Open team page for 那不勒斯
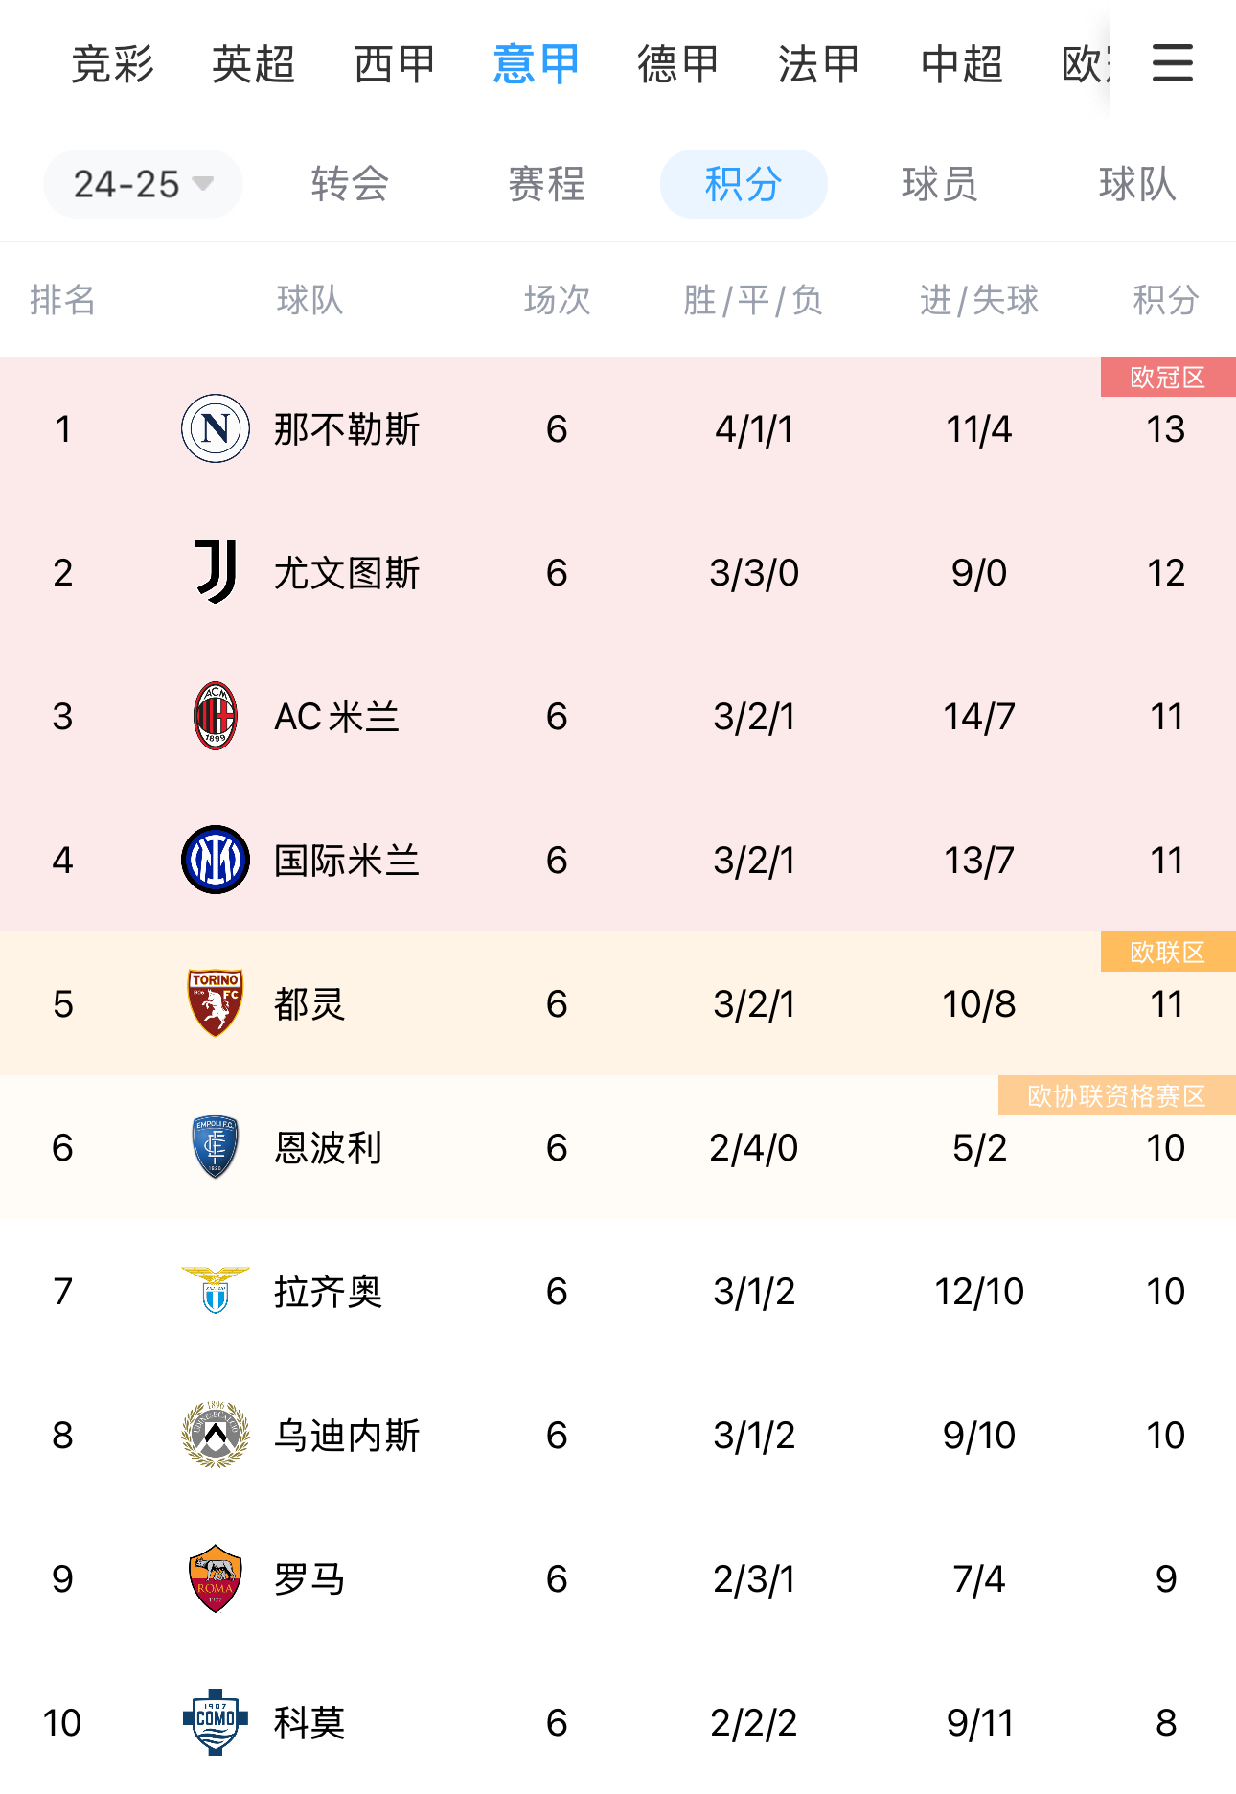This screenshot has height=1794, width=1236. [x=347, y=429]
